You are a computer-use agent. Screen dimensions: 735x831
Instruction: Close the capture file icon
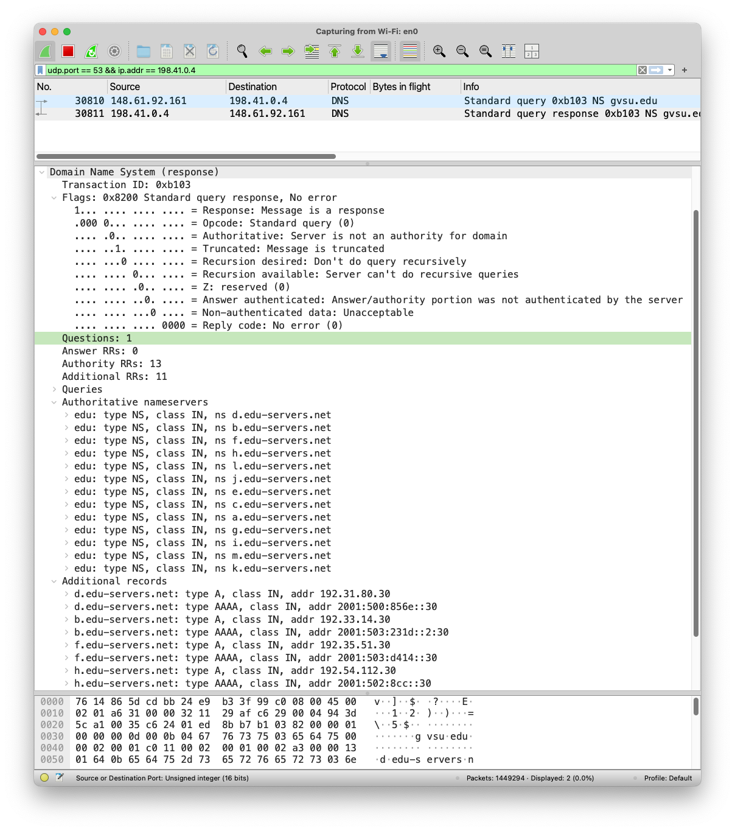pyautogui.click(x=190, y=51)
